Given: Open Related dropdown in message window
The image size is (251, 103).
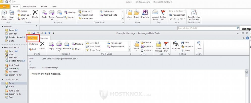Looking at the screenshot, I should tap(187, 47).
